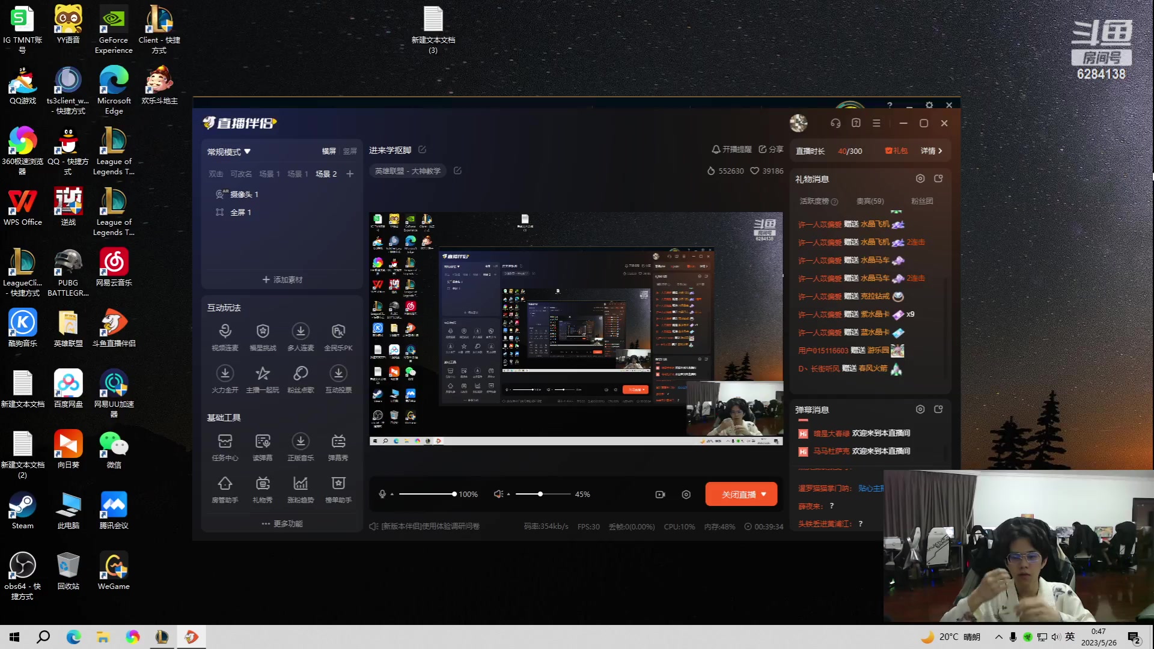The width and height of the screenshot is (1154, 649).
Task: Click the streamer avatar in the title bar
Action: point(798,123)
